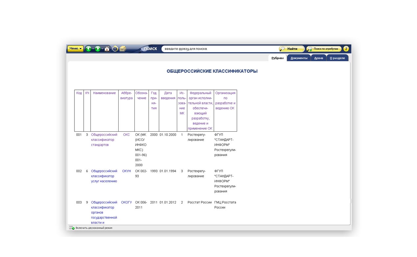Open the history clock icon
The image size is (417, 257).
click(115, 49)
